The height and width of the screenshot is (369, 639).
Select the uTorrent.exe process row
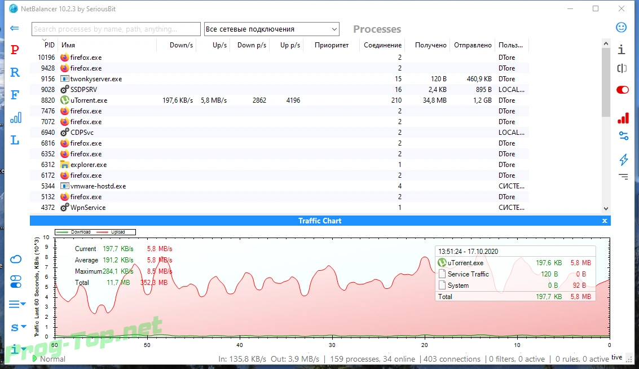point(280,100)
